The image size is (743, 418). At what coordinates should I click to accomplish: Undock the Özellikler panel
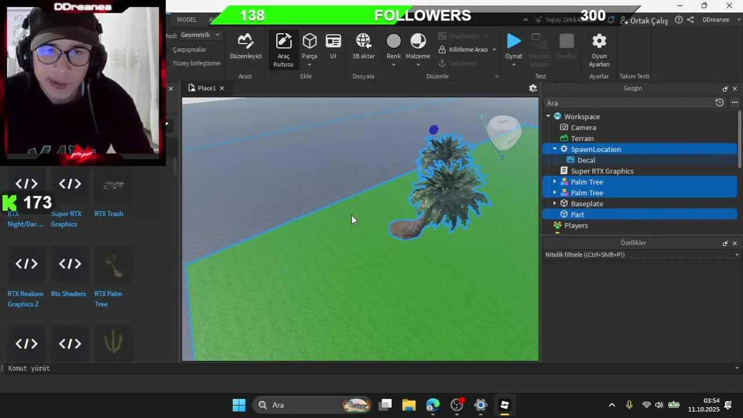[x=725, y=243]
